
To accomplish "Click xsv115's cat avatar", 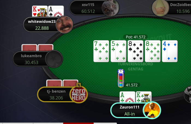I will 111,8.
